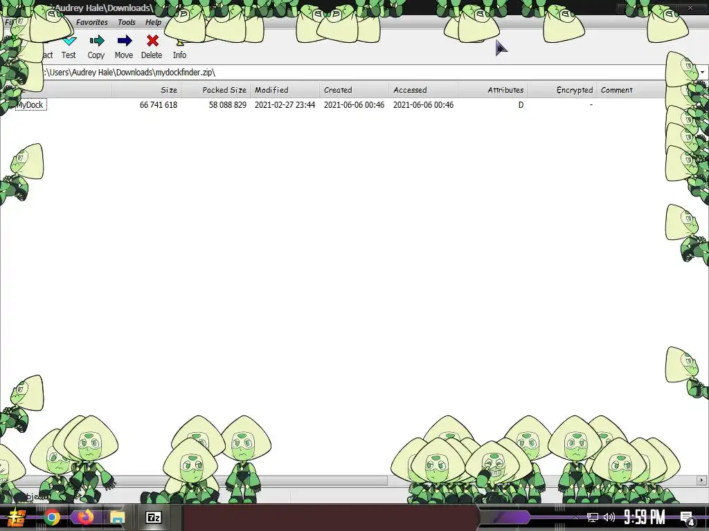
Task: Sort by the Packed Size column
Action: (x=216, y=90)
